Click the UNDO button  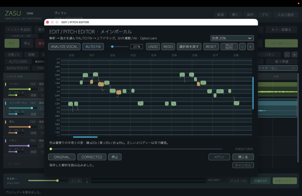tap(153, 47)
